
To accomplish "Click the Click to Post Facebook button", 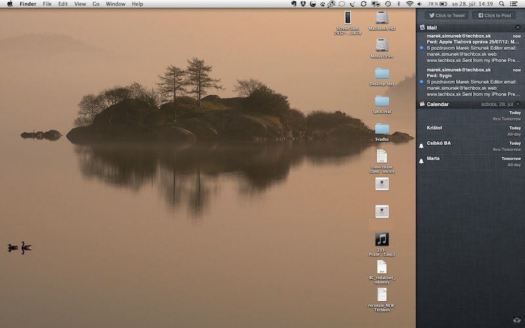I will pyautogui.click(x=495, y=15).
